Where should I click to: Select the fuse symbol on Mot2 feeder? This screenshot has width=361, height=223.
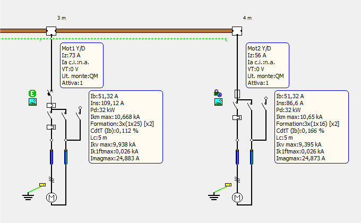pyautogui.click(x=237, y=95)
